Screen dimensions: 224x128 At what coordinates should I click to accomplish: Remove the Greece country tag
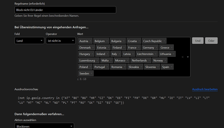coord(172,47)
